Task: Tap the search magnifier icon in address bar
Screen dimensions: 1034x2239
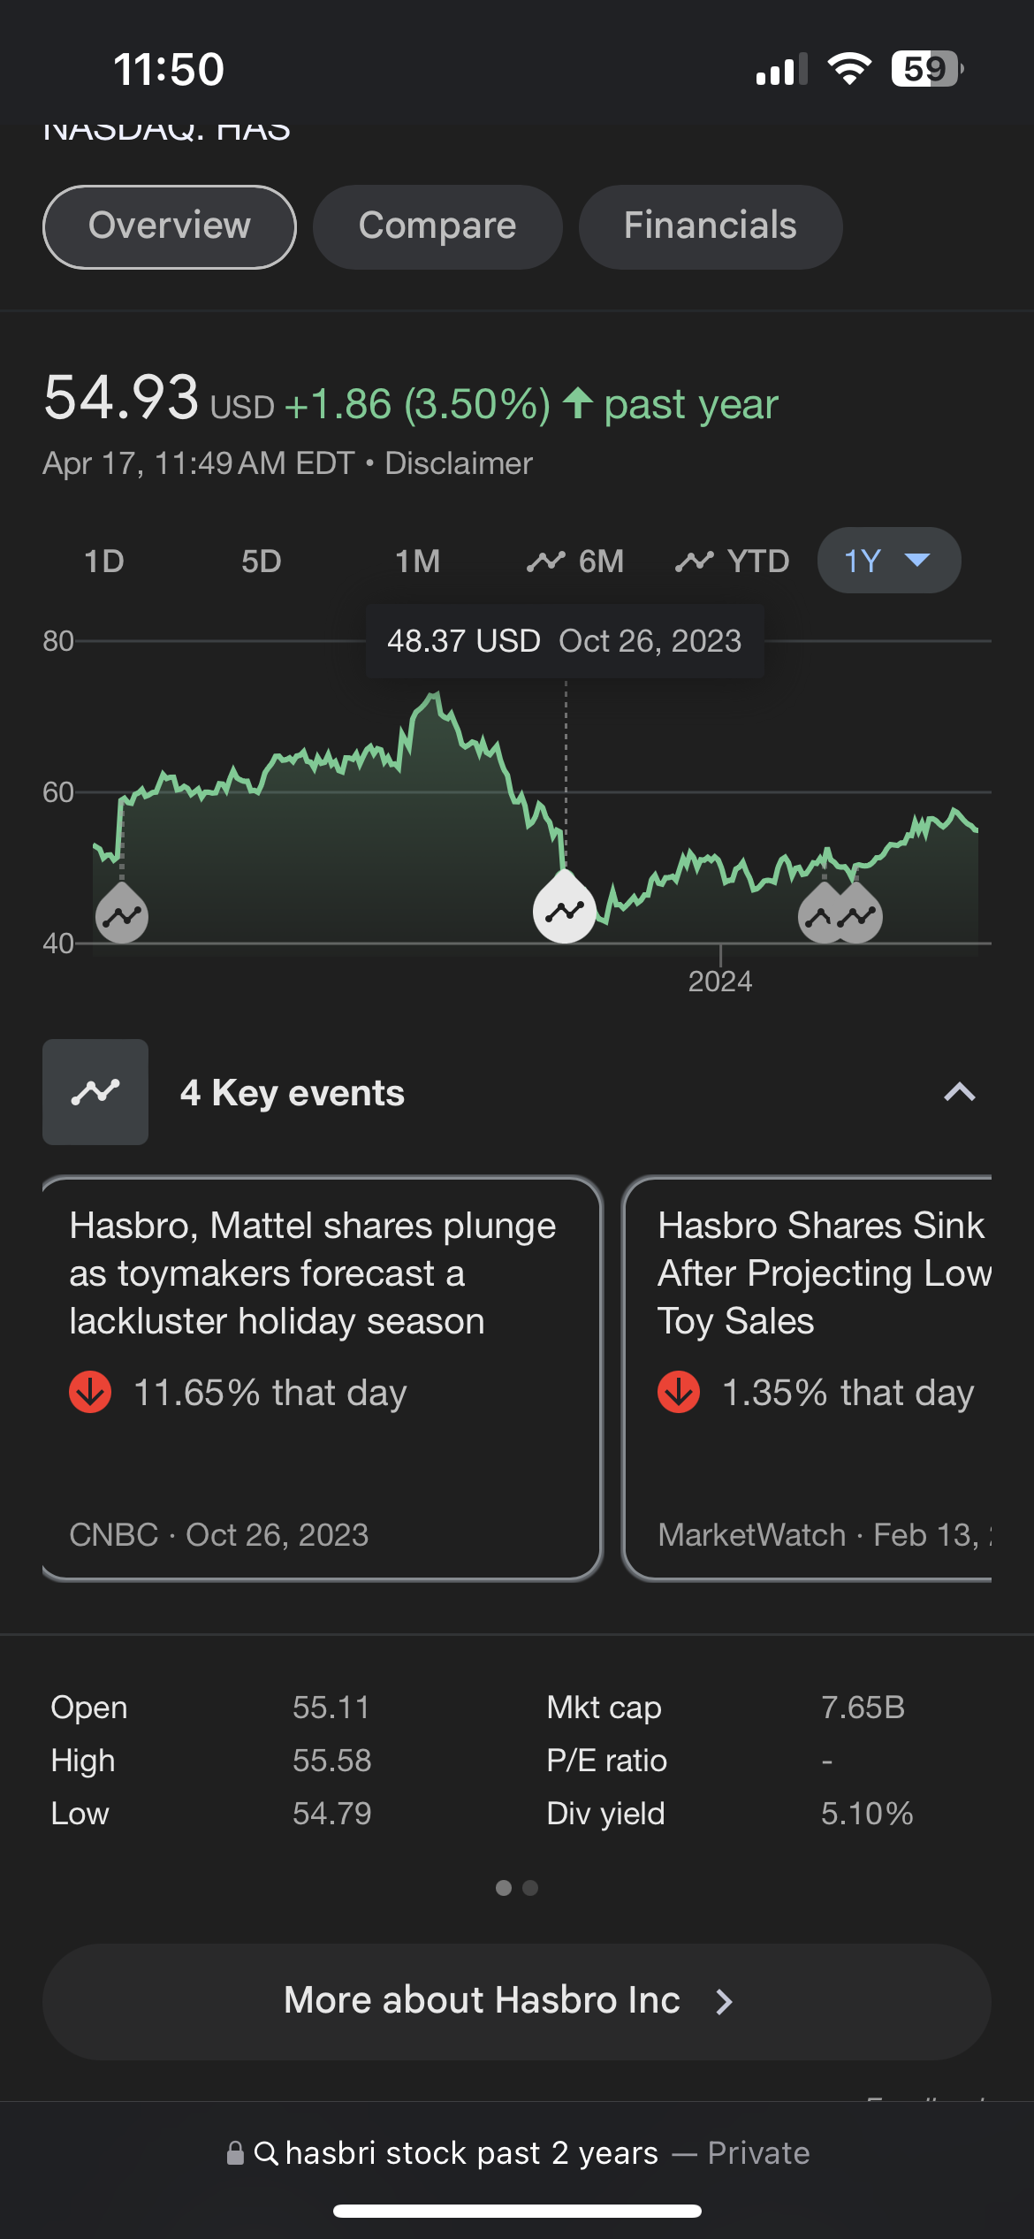Action: coord(265,2152)
